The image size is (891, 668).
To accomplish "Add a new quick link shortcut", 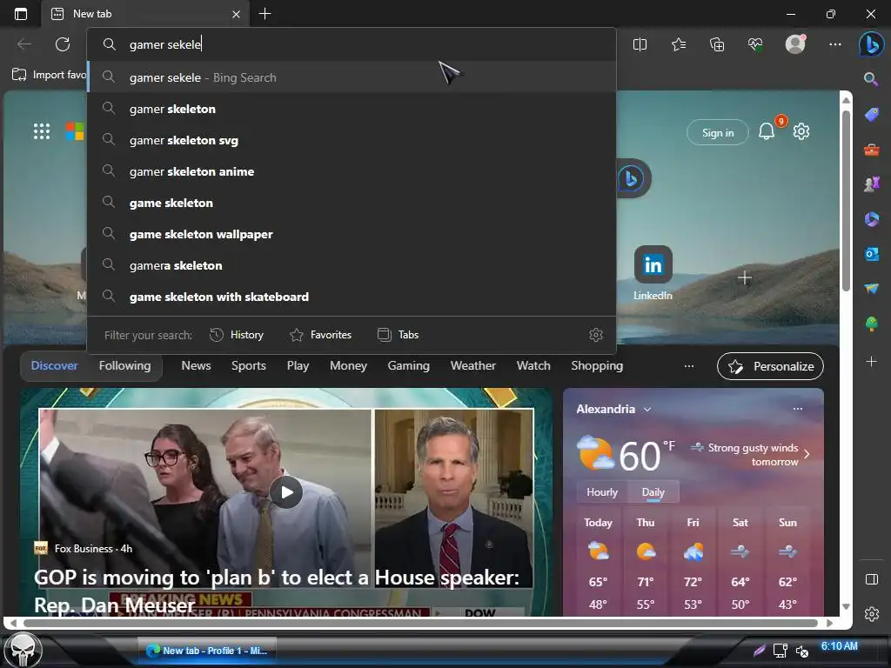I will pos(745,277).
